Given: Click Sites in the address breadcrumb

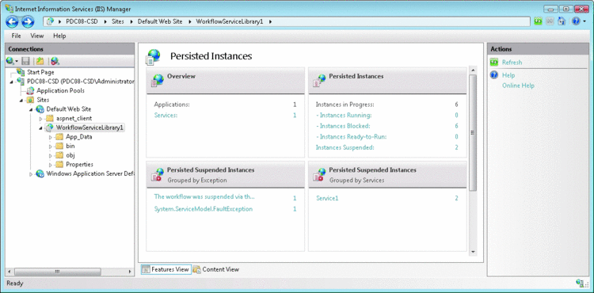Looking at the screenshot, I should [118, 21].
